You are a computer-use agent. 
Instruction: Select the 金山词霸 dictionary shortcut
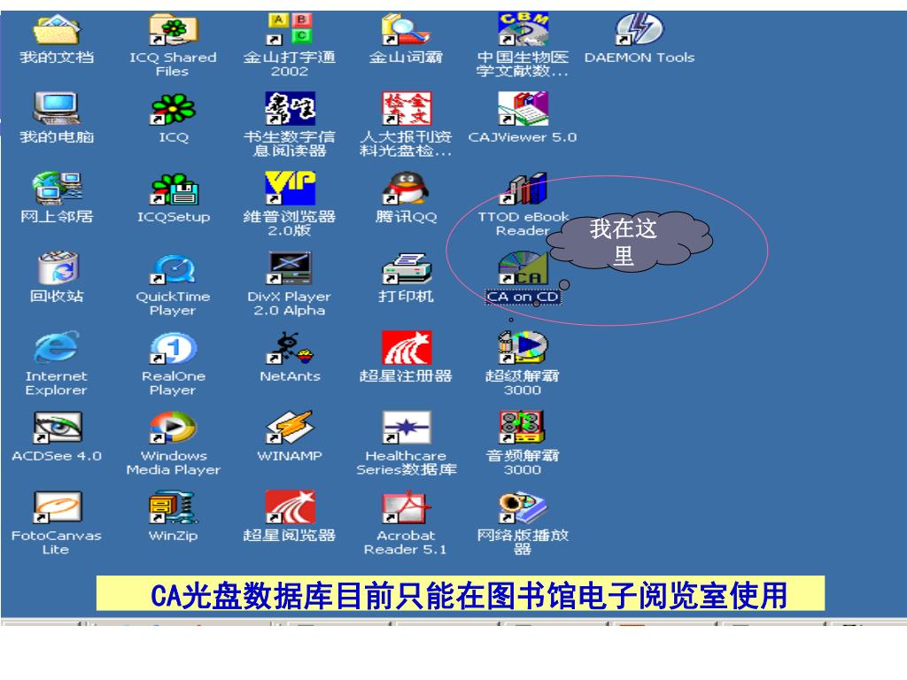[406, 30]
